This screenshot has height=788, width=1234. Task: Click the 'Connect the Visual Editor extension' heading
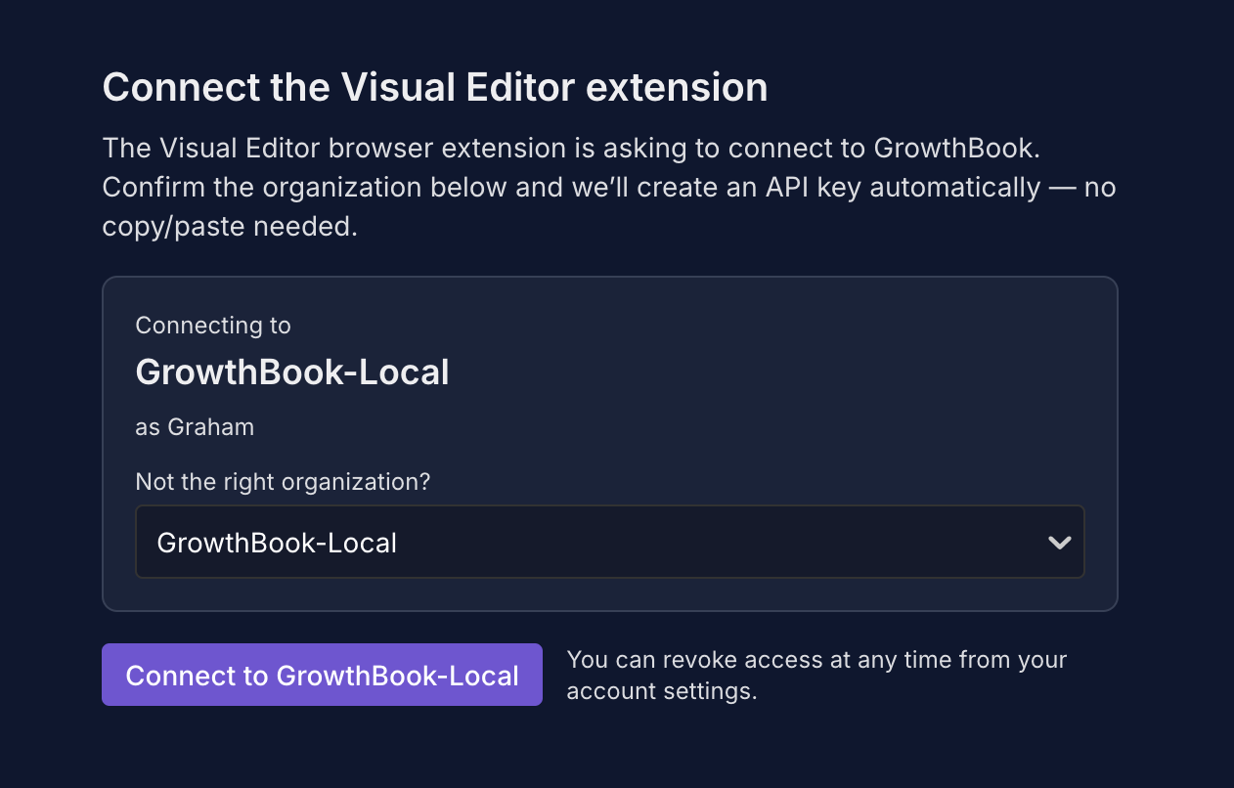point(435,87)
